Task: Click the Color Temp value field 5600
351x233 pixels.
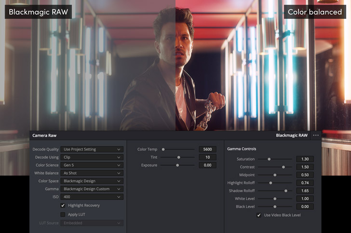Action: 207,150
